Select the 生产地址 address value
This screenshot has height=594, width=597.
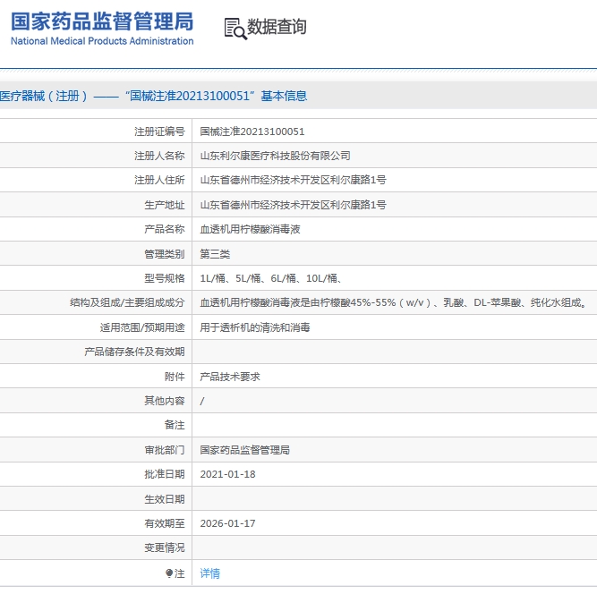(294, 205)
